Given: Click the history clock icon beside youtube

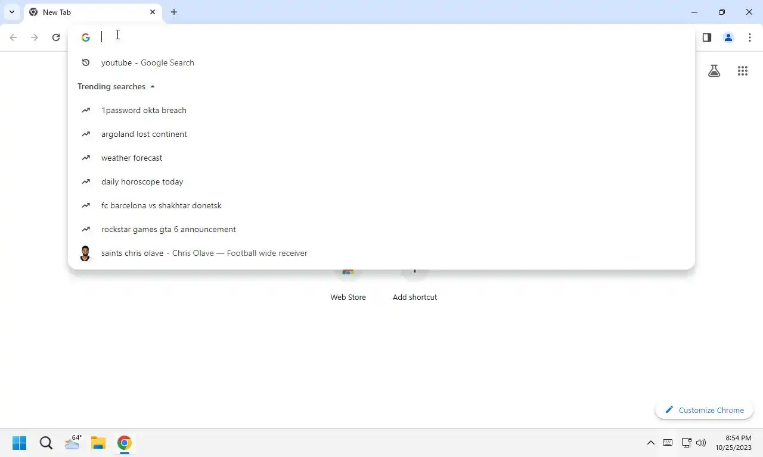Looking at the screenshot, I should 86,62.
